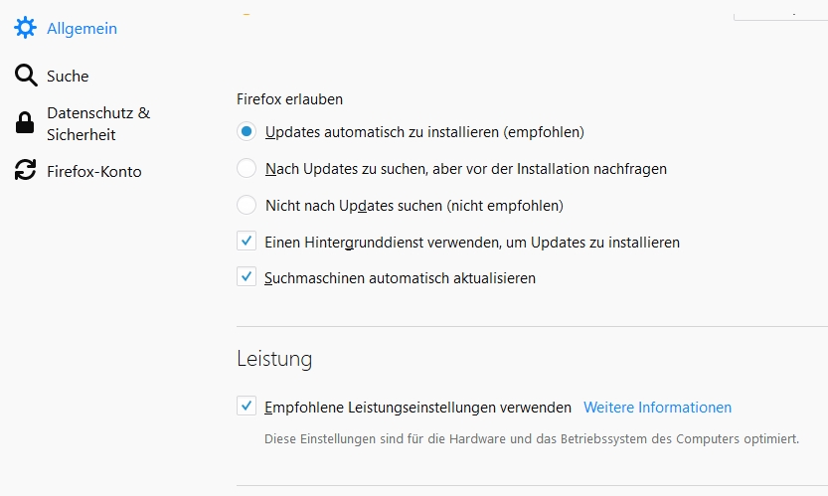828x496 pixels.
Task: Select 'Nicht nach Updates suchen' radio option
Action: point(247,206)
